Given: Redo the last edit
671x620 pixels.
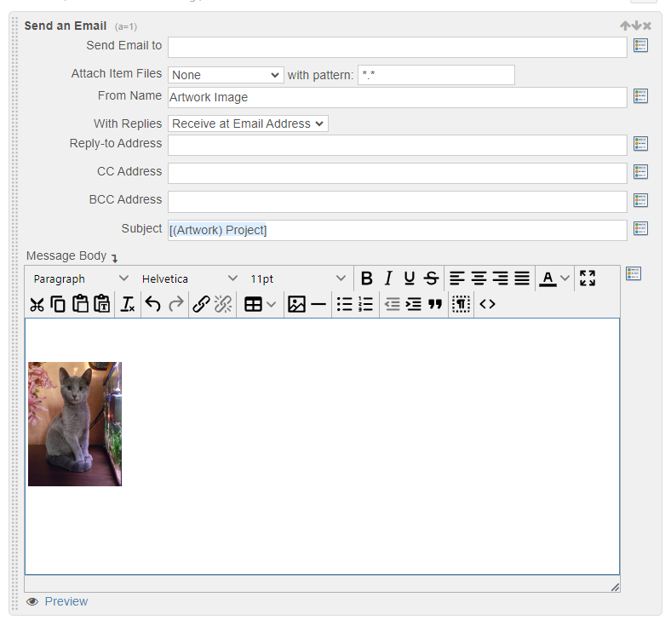Looking at the screenshot, I should 175,305.
